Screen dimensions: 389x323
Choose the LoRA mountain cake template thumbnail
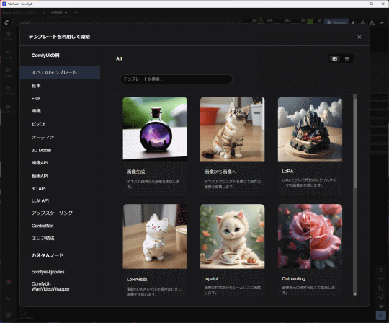coord(310,129)
